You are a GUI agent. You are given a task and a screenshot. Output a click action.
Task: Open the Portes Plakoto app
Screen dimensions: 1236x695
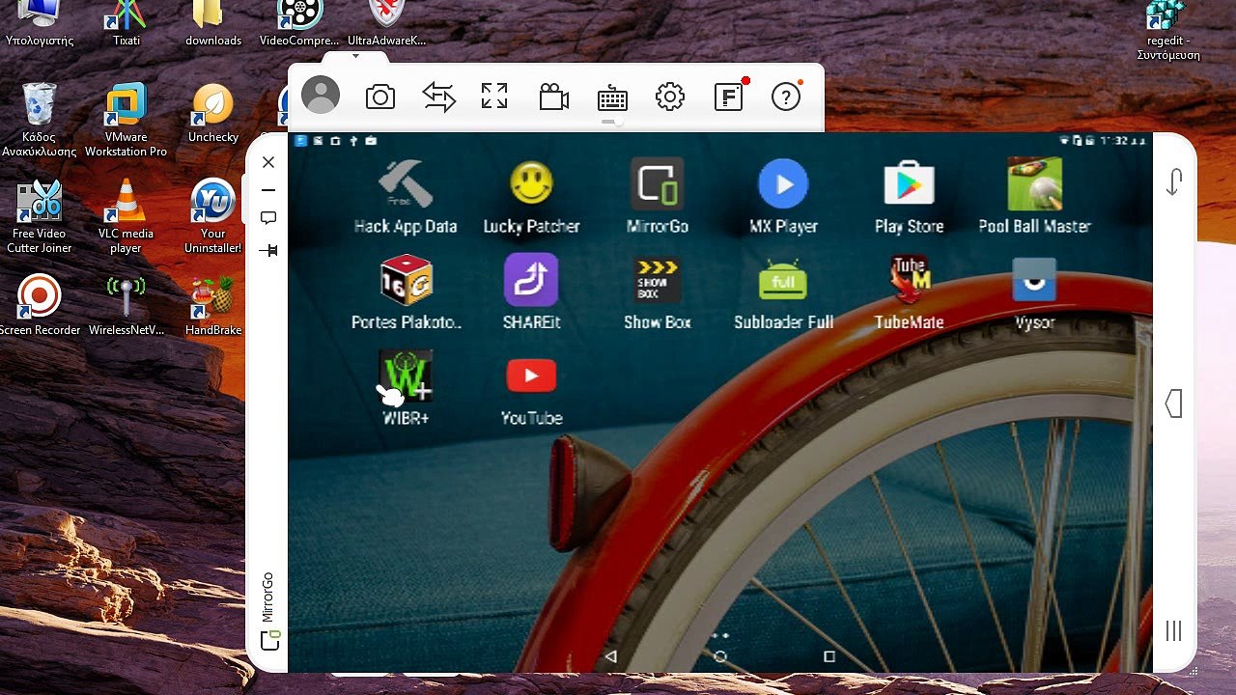coord(406,292)
